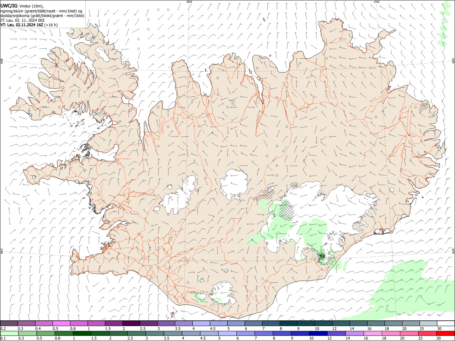The image size is (455, 341).
Task: Pick the bright red 30 rain legend swatch
Action: (445, 333)
